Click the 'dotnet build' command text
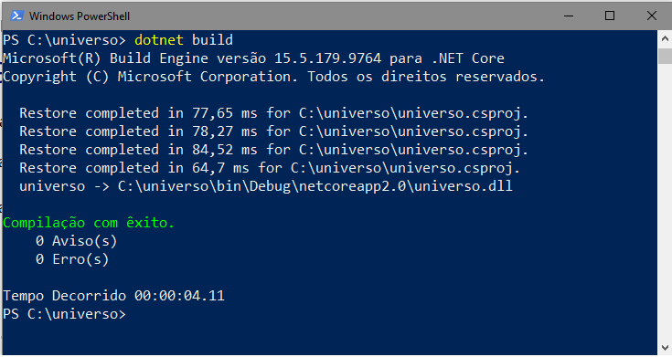The width and height of the screenshot is (672, 357). (x=184, y=40)
